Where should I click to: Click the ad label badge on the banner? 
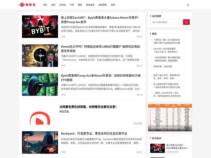point(138,123)
